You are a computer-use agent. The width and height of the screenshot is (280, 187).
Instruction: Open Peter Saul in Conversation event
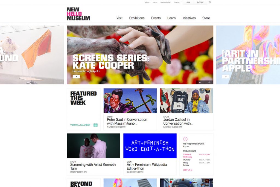click(x=127, y=121)
